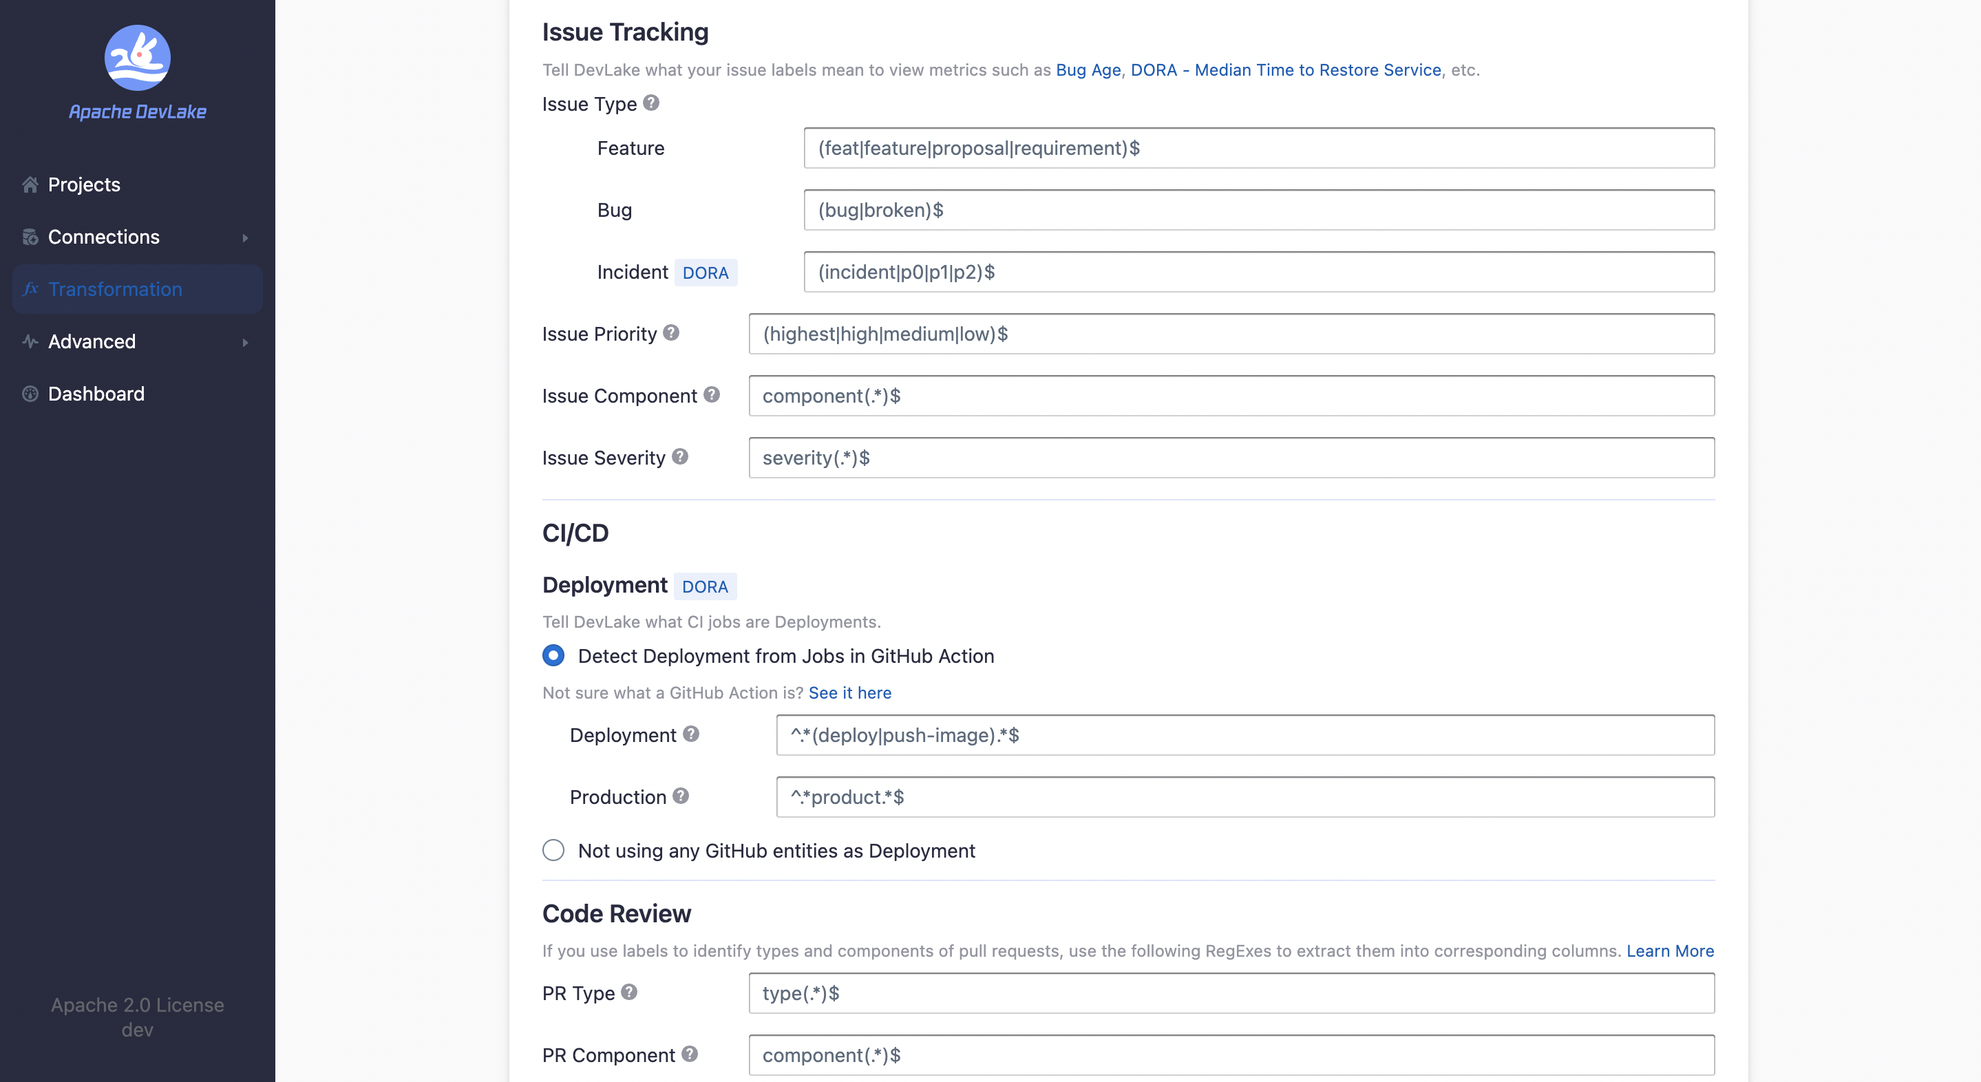Go to Transformation in sidebar

click(116, 289)
